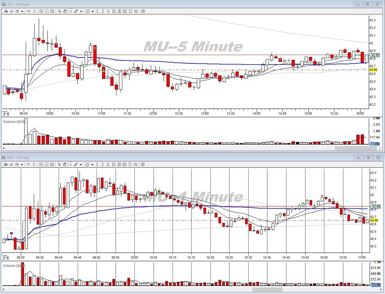Viewport: 385px width, 294px height.
Task: Set 5 Minute window to 15-minute interval
Action: pyautogui.click(x=114, y=11)
